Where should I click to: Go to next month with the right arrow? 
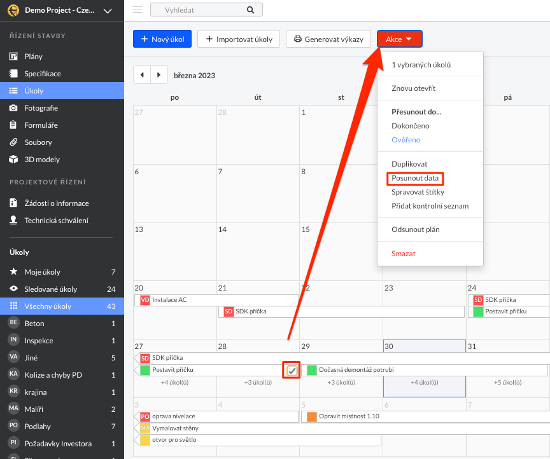tap(159, 75)
